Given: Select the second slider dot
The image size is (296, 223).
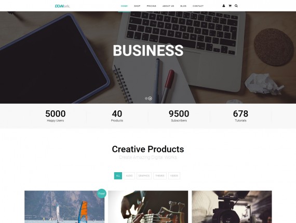Looking at the screenshot, I should point(150,99).
